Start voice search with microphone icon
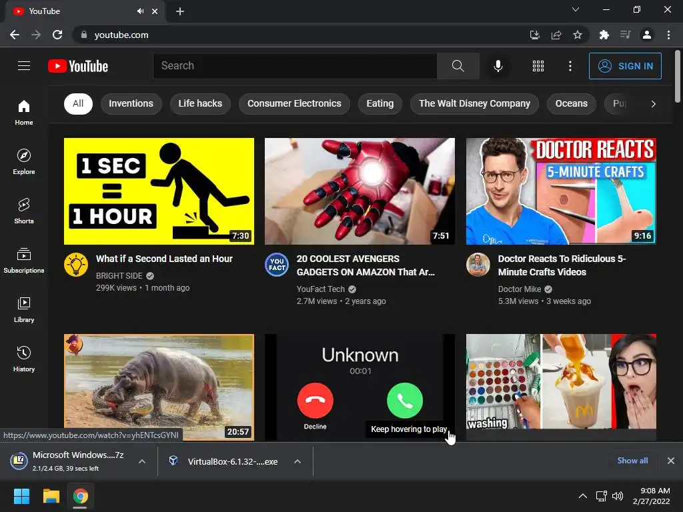 (x=498, y=66)
